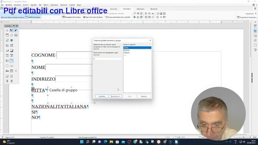The height and width of the screenshot is (145, 258).
Task: Open the Formato menu
Action: pyautogui.click(x=33, y=5)
